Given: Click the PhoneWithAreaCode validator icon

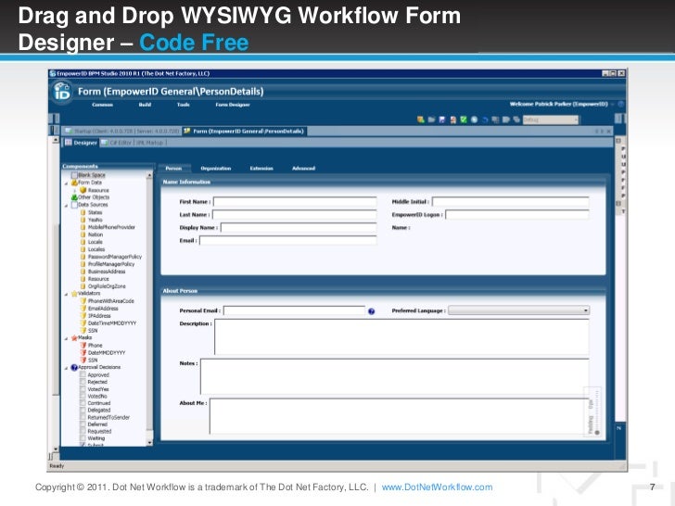Looking at the screenshot, I should point(83,301).
